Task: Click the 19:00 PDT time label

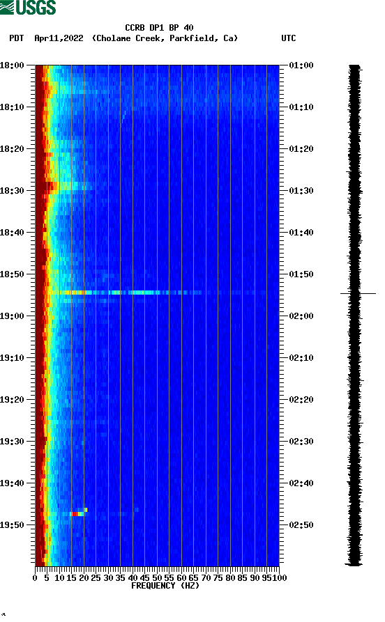Action: (x=12, y=316)
